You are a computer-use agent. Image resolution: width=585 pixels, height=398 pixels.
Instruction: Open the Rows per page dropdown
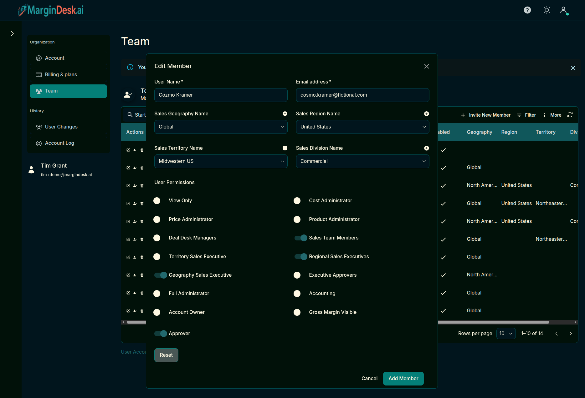click(506, 334)
